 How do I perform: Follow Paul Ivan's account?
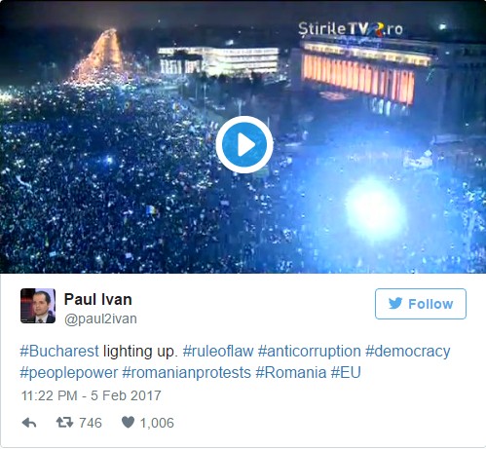click(x=421, y=304)
